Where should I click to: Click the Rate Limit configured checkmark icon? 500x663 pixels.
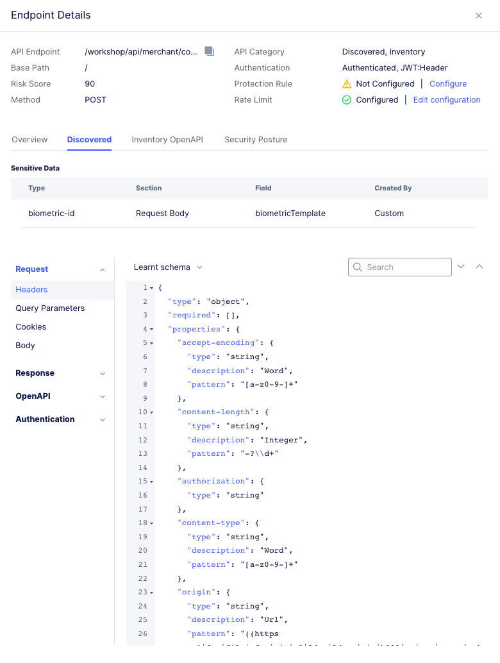click(347, 100)
